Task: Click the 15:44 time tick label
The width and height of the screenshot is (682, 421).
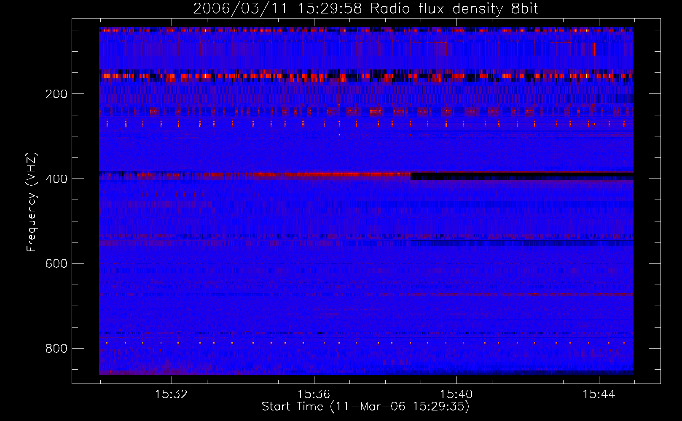Action: click(599, 394)
